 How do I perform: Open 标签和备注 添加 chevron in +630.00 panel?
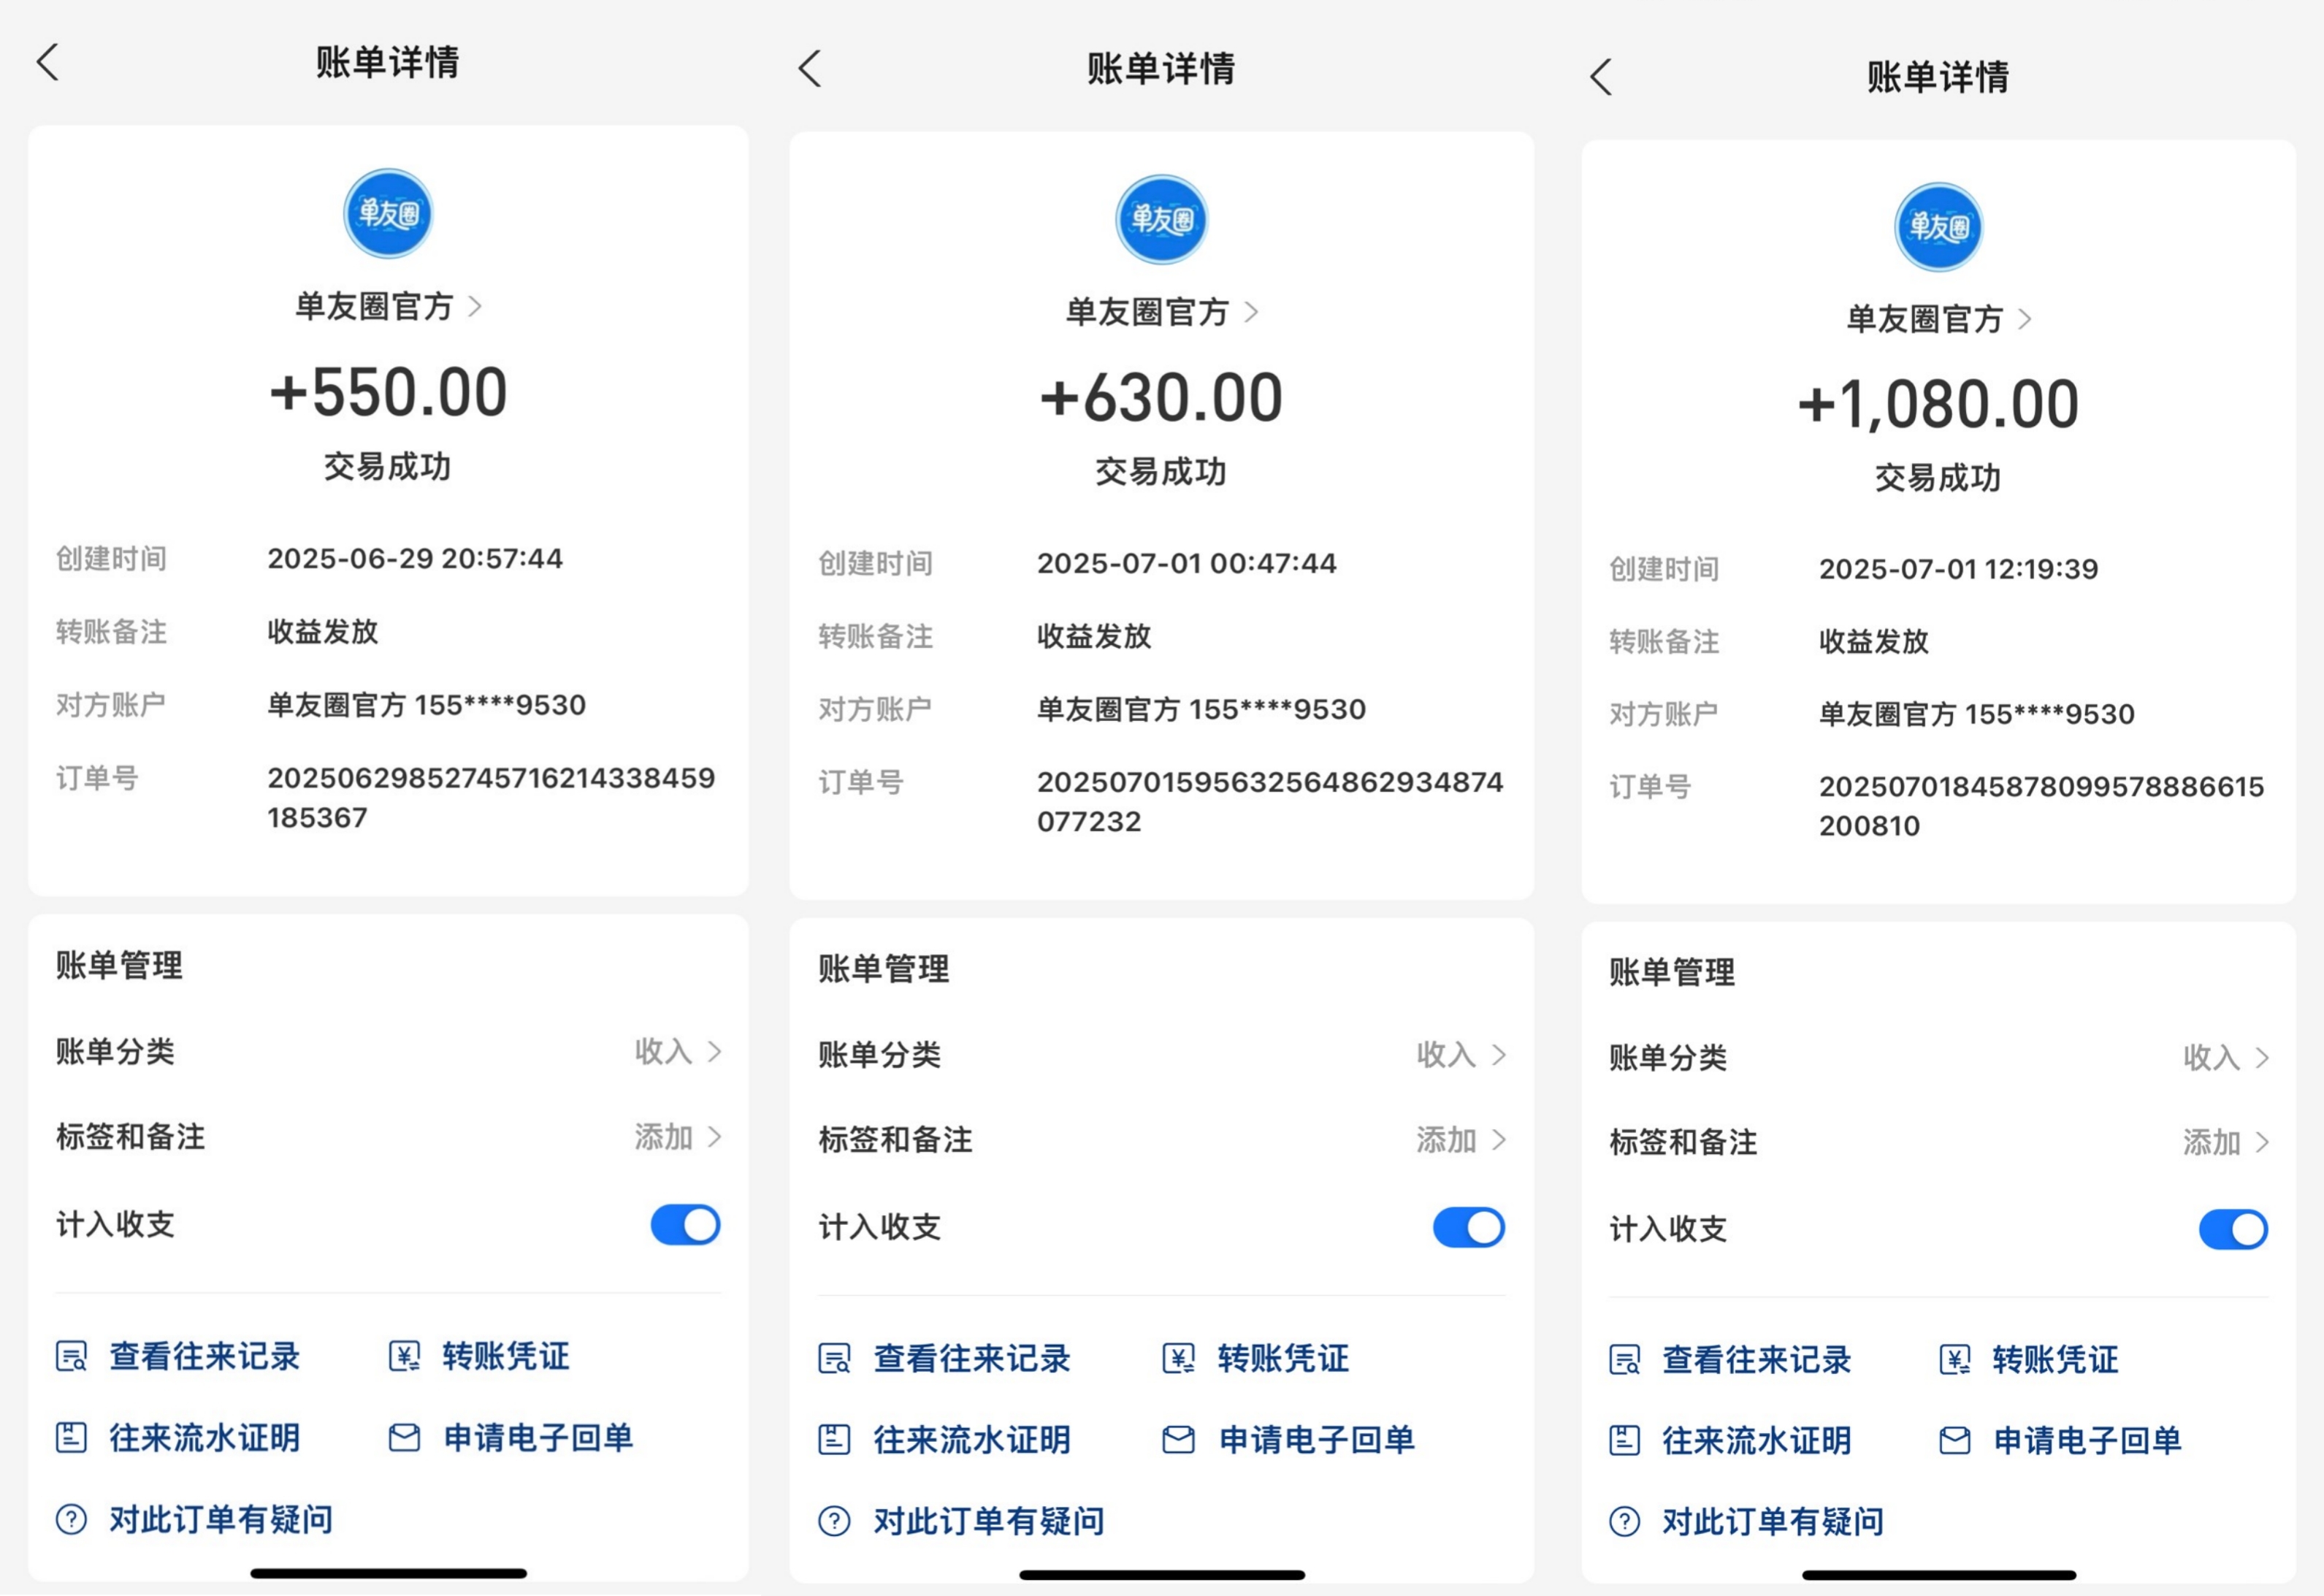point(1498,1140)
